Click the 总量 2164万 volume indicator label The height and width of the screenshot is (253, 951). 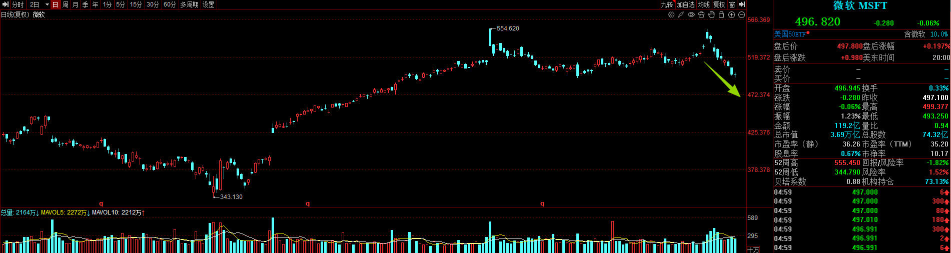(x=20, y=212)
